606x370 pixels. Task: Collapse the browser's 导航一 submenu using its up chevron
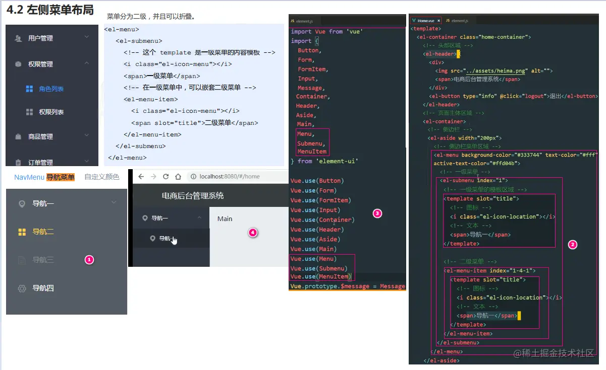point(200,217)
